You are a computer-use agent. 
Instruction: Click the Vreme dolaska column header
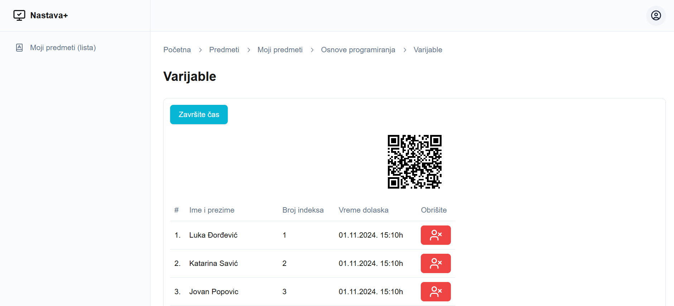tap(363, 210)
